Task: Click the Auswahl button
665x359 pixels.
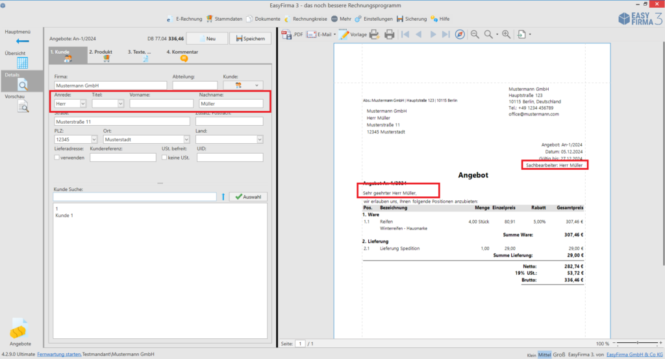Action: tap(249, 197)
